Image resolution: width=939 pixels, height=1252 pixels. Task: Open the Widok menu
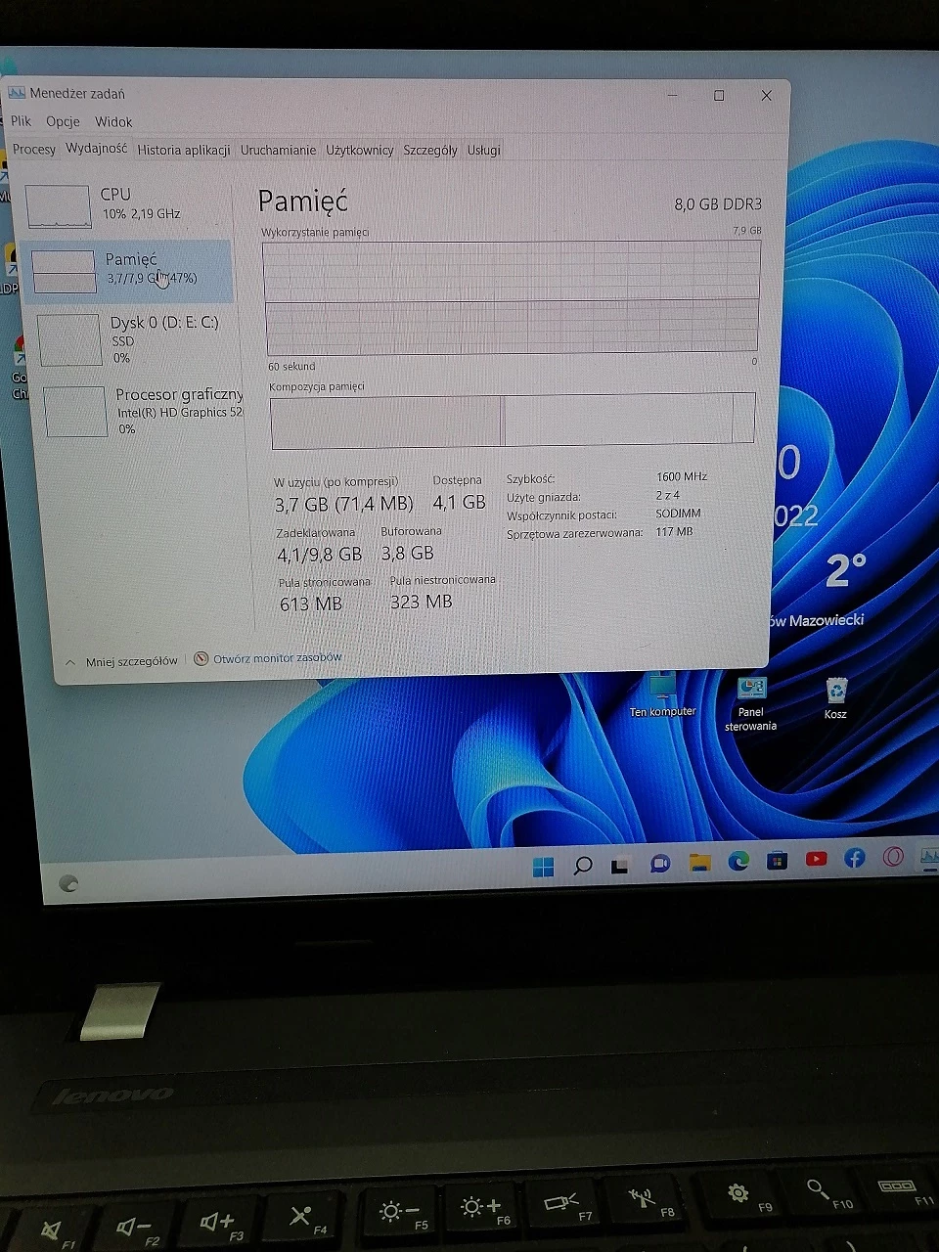[x=112, y=121]
